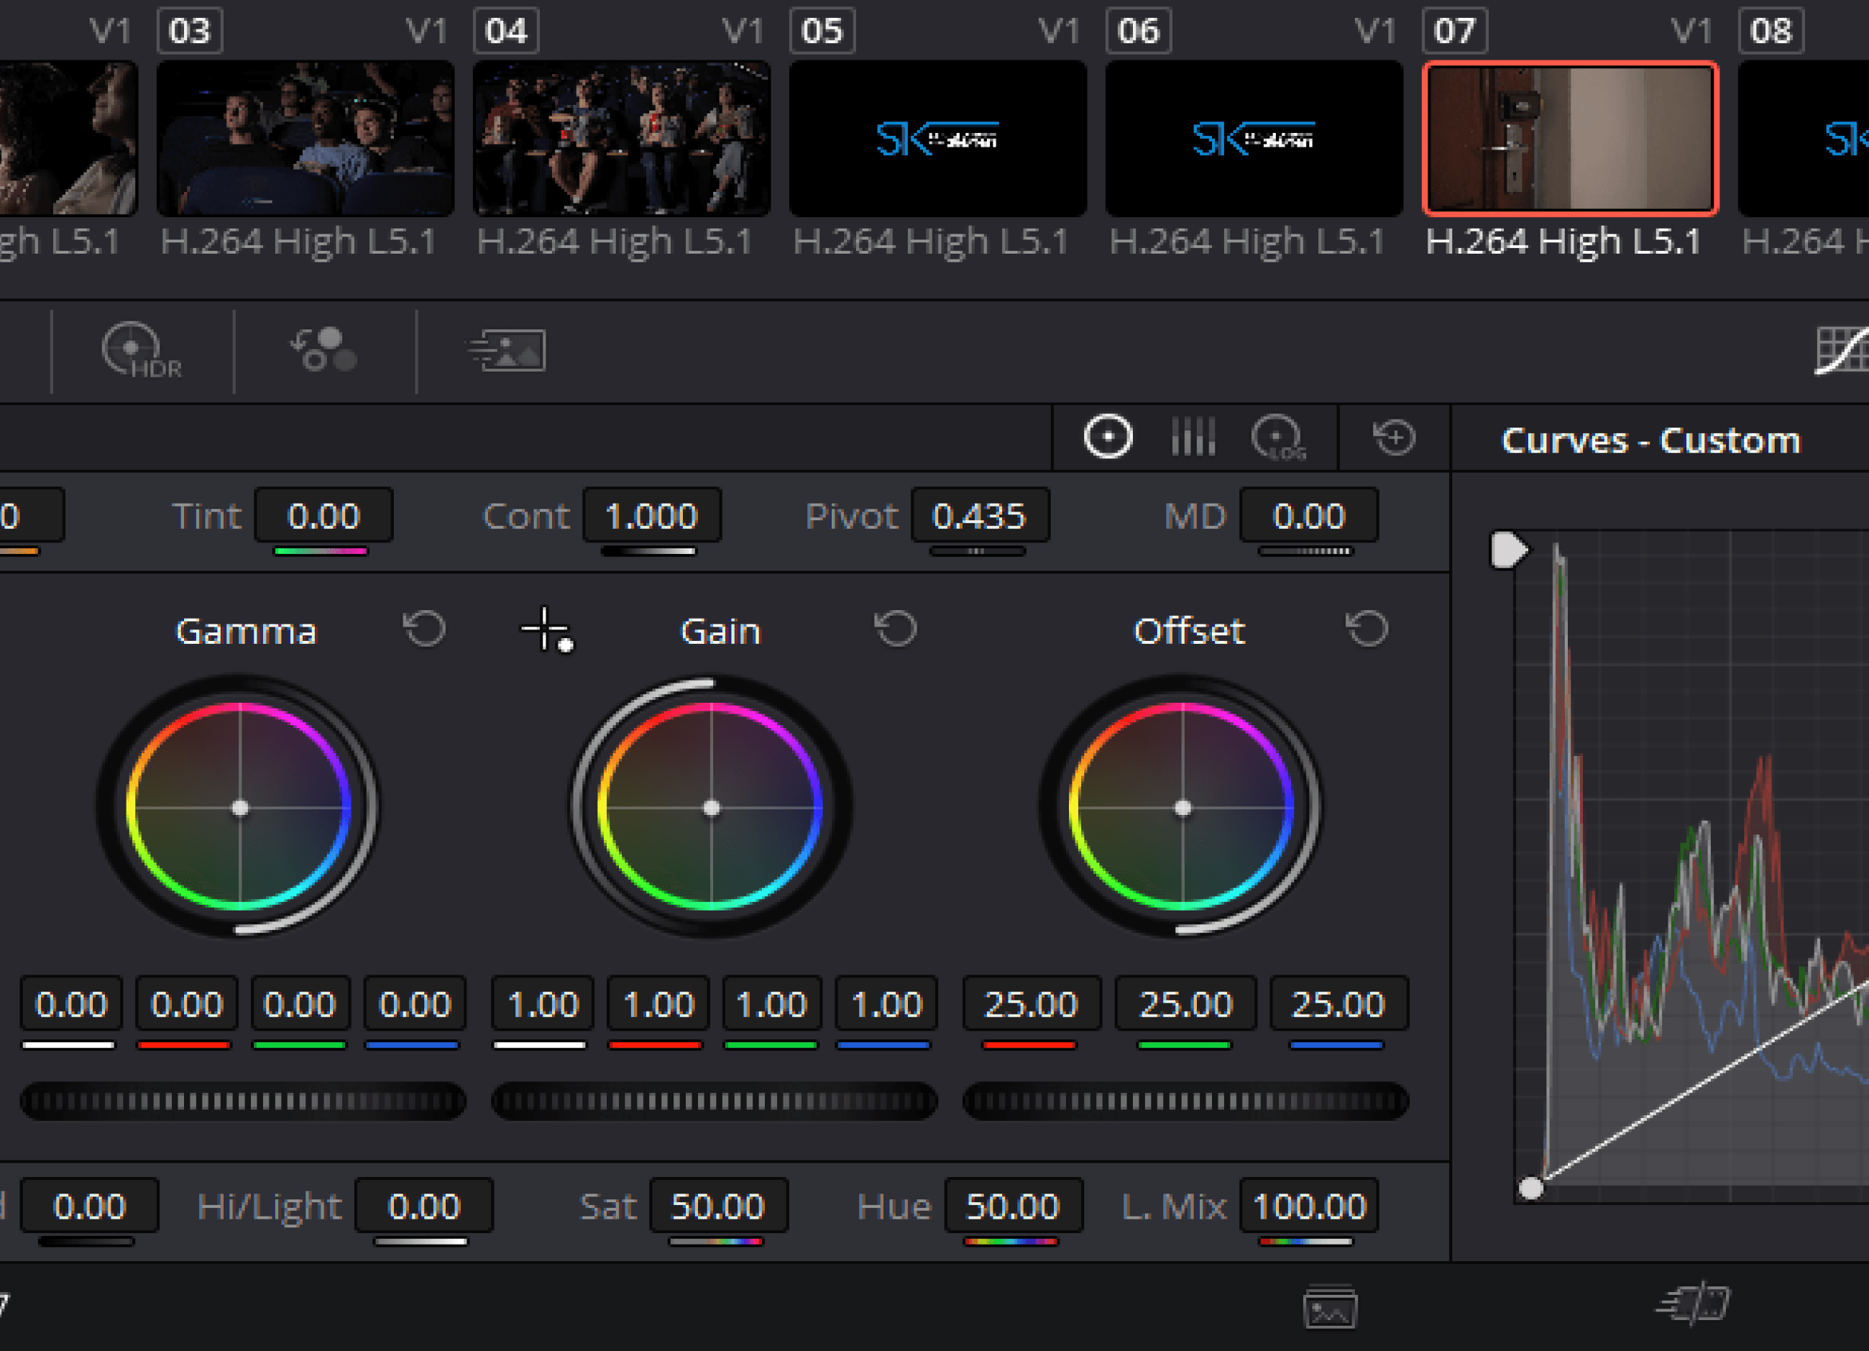This screenshot has height=1351, width=1869.
Task: Pick white point with Gain crosshair
Action: point(546,630)
